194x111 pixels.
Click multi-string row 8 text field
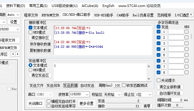[x=176, y=73]
